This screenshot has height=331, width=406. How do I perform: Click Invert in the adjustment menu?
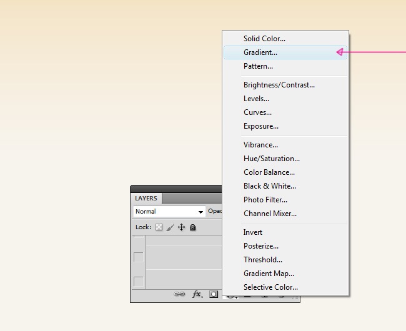coord(253,232)
